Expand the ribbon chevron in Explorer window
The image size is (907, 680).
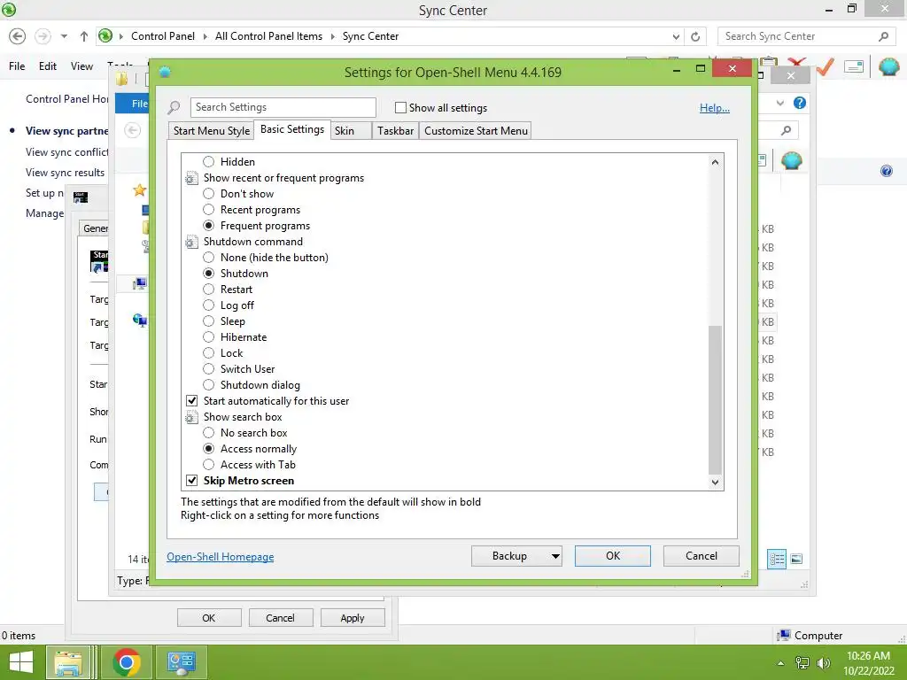click(x=780, y=103)
